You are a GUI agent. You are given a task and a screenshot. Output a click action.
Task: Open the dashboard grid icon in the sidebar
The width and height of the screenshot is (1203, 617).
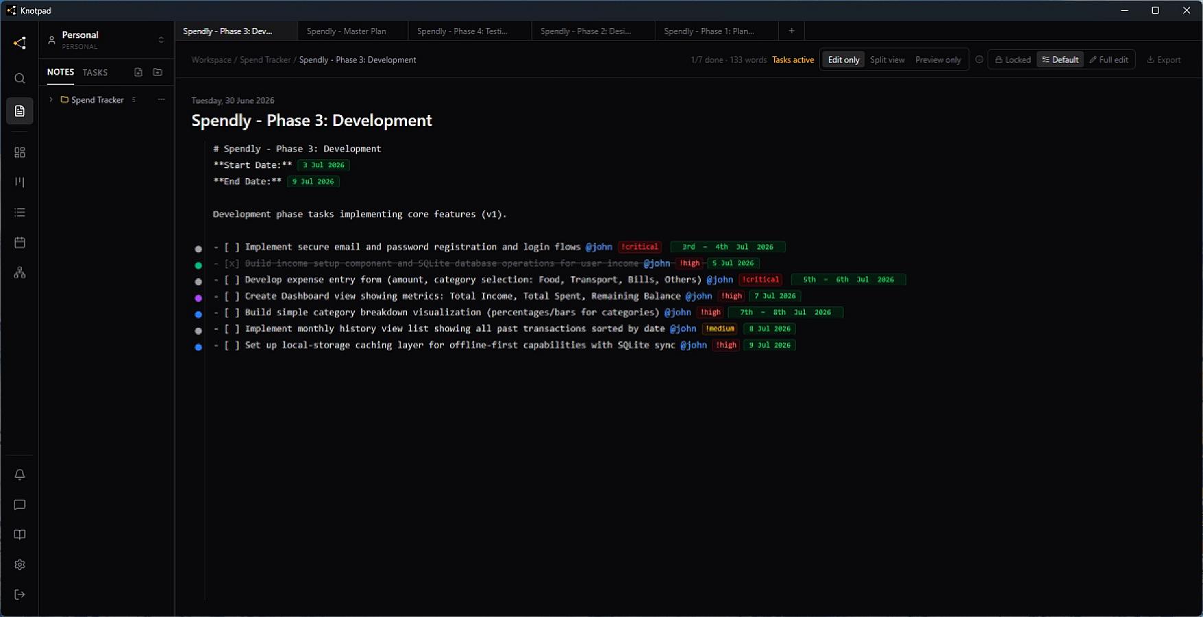20,152
